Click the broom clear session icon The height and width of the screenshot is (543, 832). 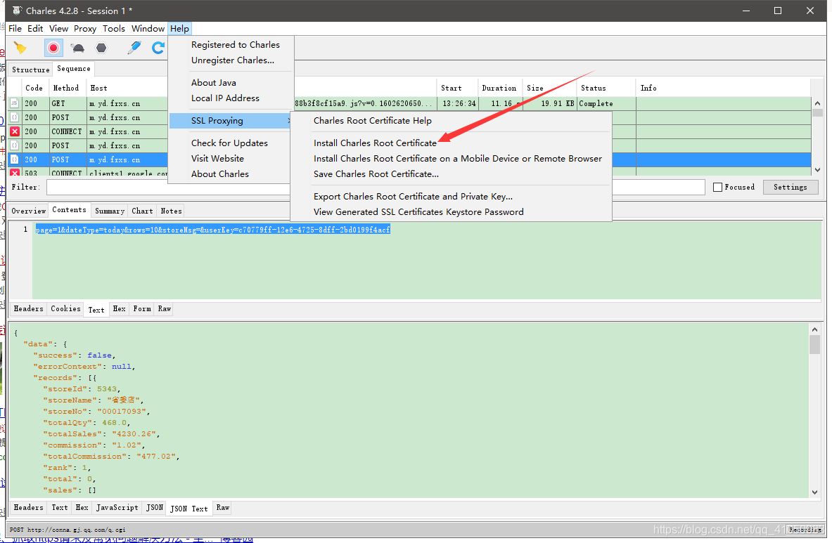[20, 48]
